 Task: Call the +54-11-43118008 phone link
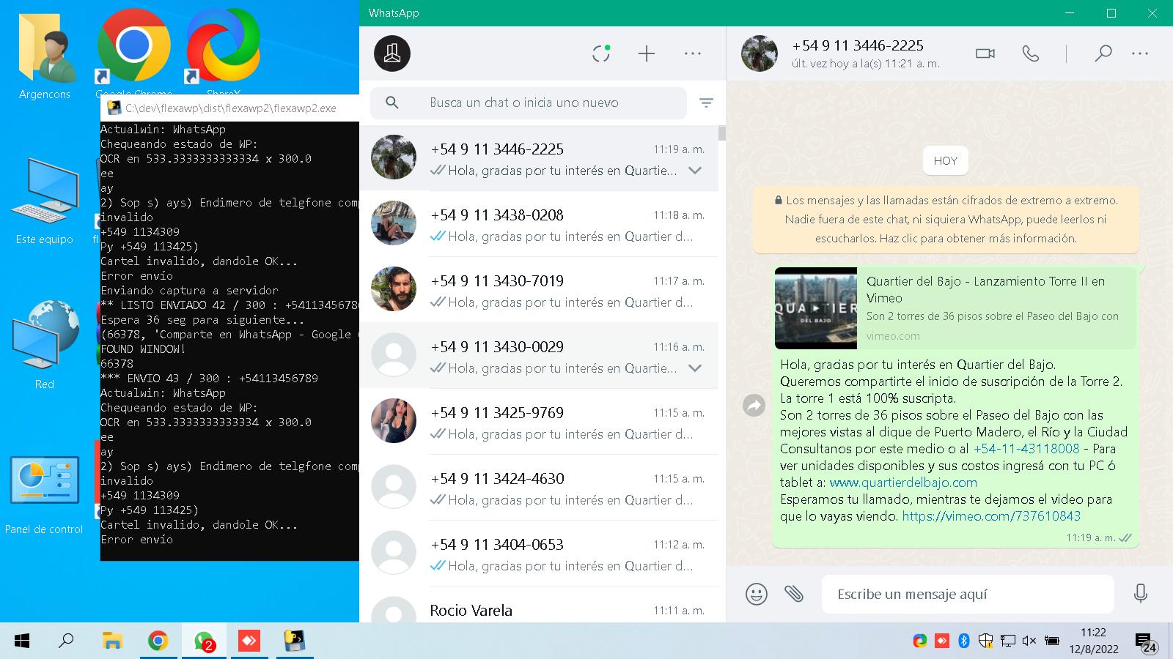(1026, 449)
